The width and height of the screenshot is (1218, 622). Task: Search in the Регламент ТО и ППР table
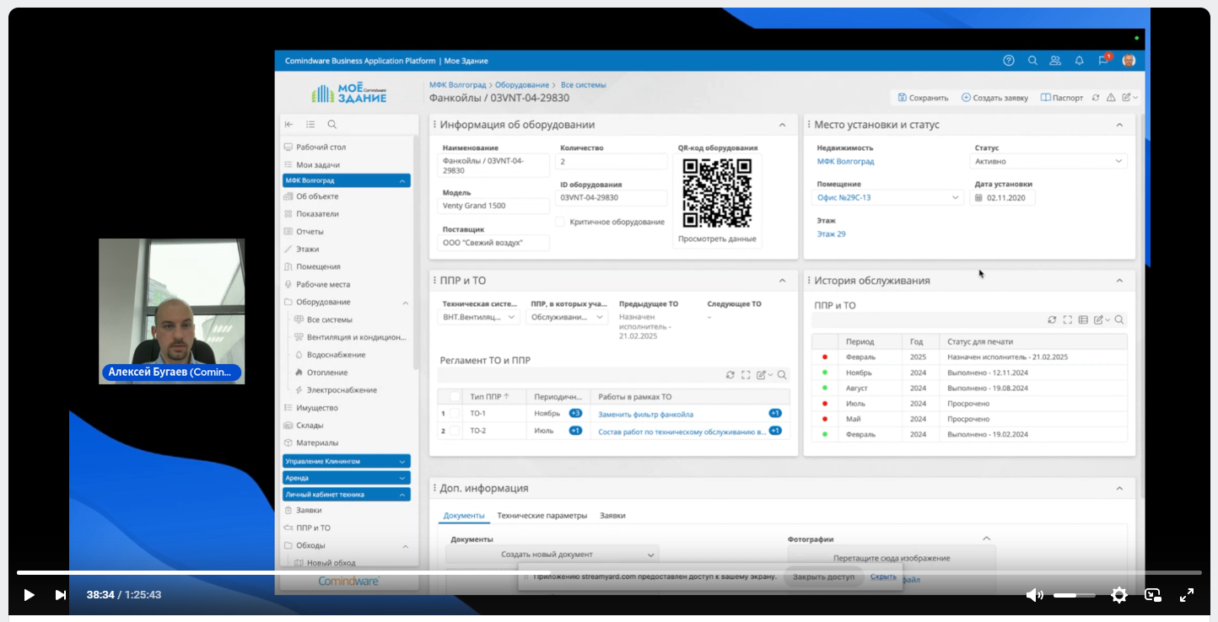[782, 375]
